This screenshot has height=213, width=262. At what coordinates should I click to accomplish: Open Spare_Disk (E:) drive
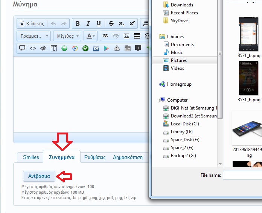click(x=181, y=140)
